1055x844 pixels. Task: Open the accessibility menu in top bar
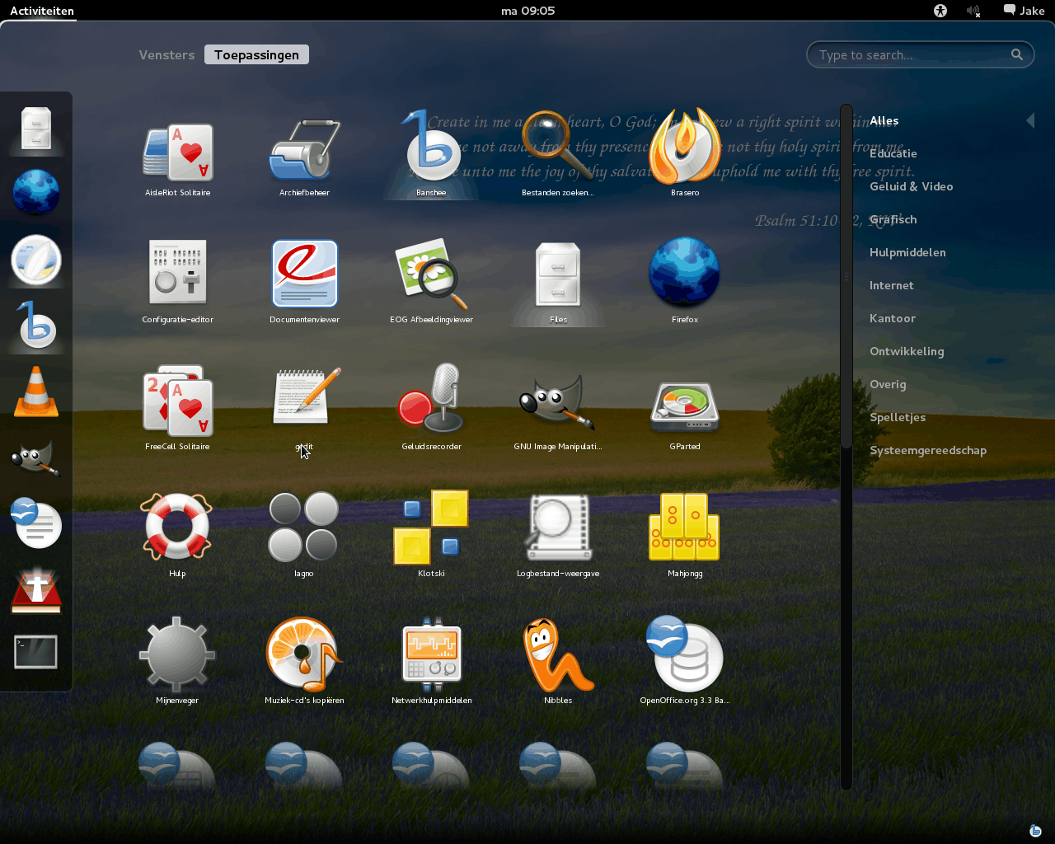click(x=940, y=11)
